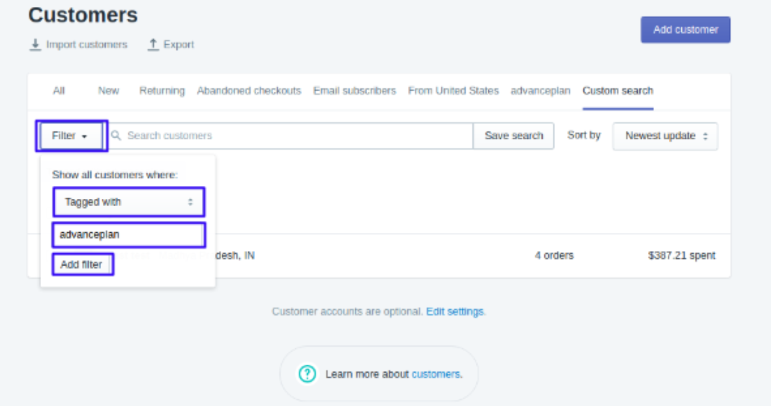The image size is (771, 406).
Task: Click the Add filter button
Action: 81,265
